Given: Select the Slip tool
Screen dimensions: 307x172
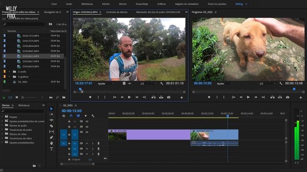Looking at the screenshot, I should point(51,132).
